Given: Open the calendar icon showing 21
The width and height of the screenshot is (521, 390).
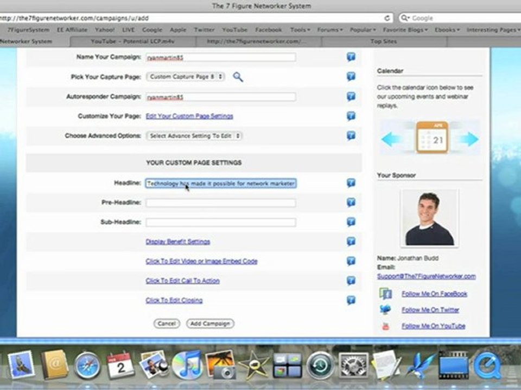Looking at the screenshot, I should click(433, 138).
